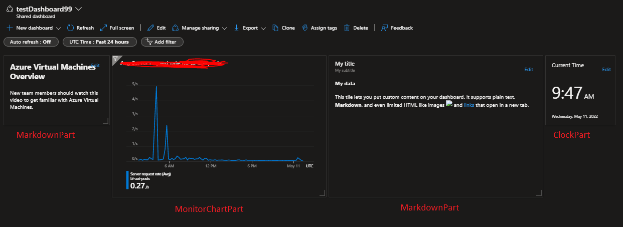Open the Export dropdown chevron
The image size is (623, 227).
pyautogui.click(x=263, y=29)
